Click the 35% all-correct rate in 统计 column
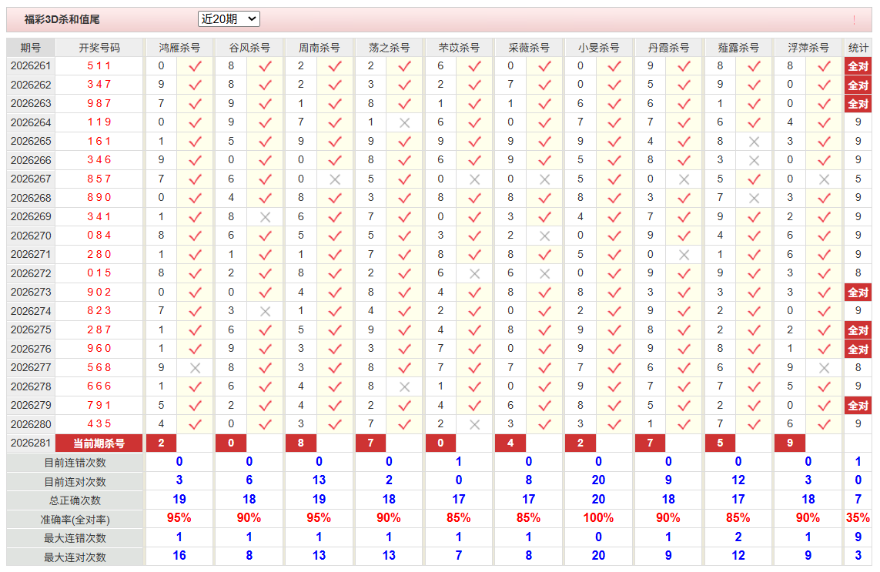880x572 pixels. [x=858, y=518]
